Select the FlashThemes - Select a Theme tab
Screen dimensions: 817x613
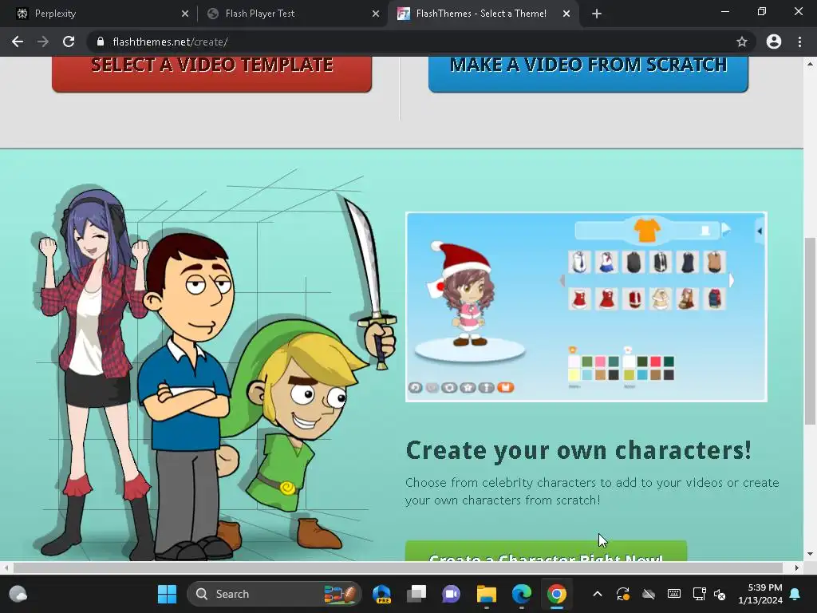(481, 14)
